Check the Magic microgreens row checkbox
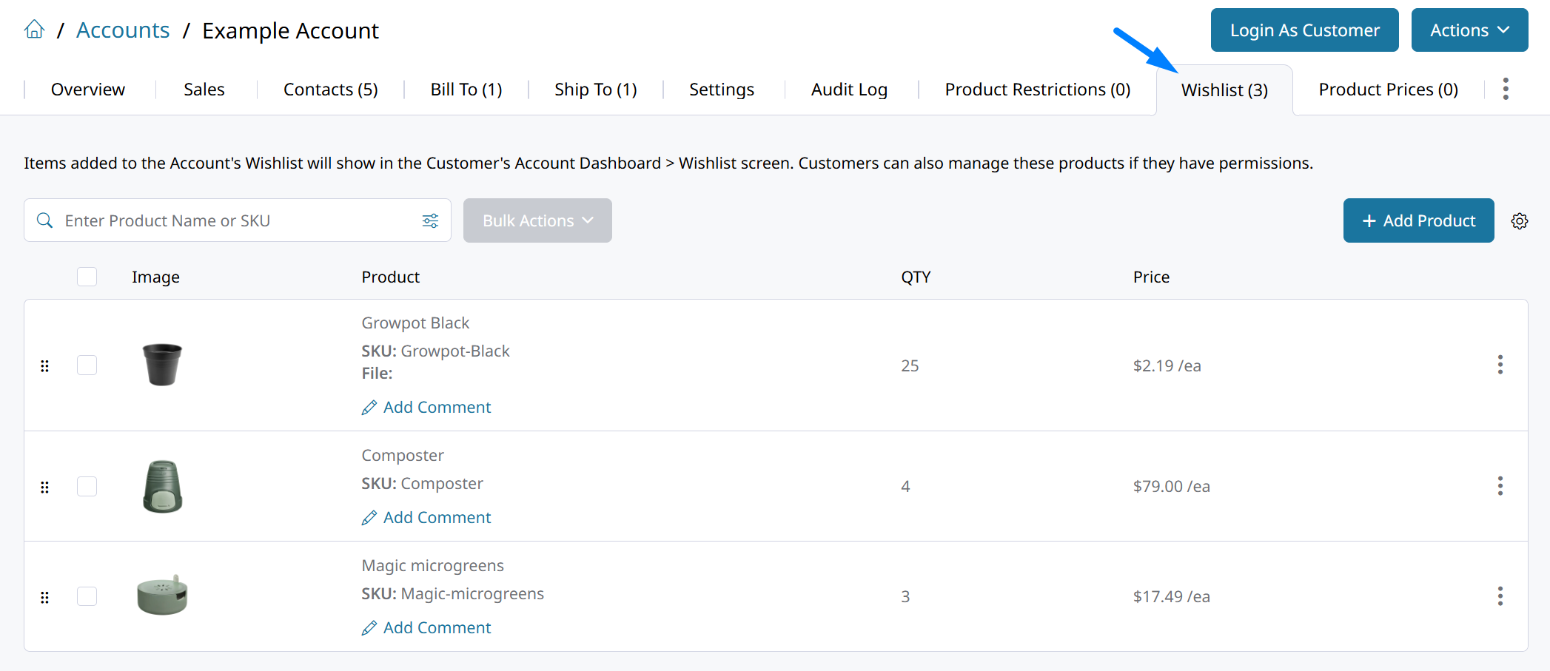Viewport: 1550px width, 671px height. point(87,596)
